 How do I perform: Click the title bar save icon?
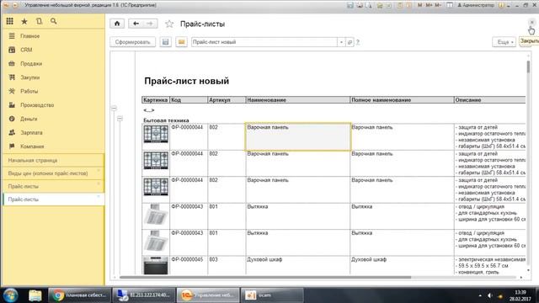click(x=350, y=5)
